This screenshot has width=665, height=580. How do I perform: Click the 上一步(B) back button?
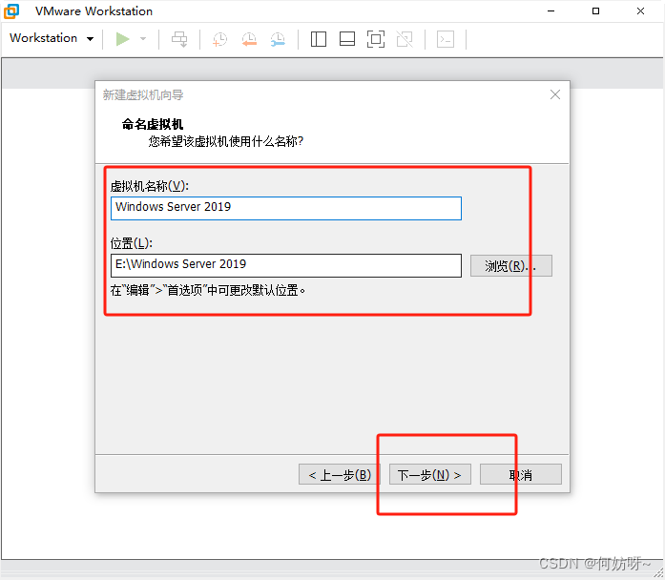click(340, 474)
